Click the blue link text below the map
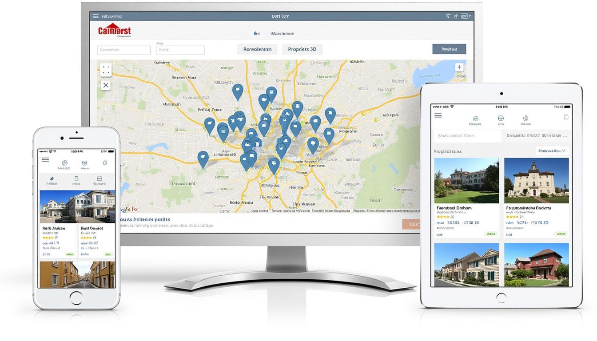Image resolution: width=597 pixels, height=341 pixels. [x=144, y=219]
